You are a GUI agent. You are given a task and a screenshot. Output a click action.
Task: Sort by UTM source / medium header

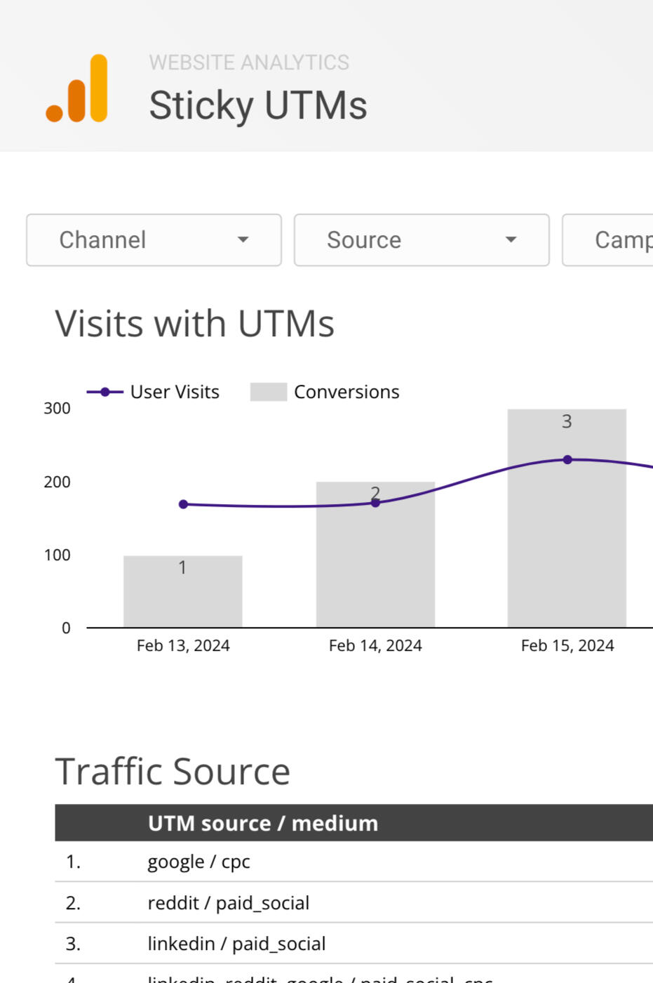point(263,823)
